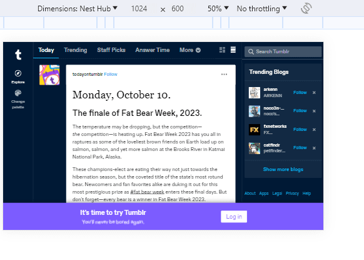Open the No throttling dropdown
The width and height of the screenshot is (364, 260).
coord(261,9)
